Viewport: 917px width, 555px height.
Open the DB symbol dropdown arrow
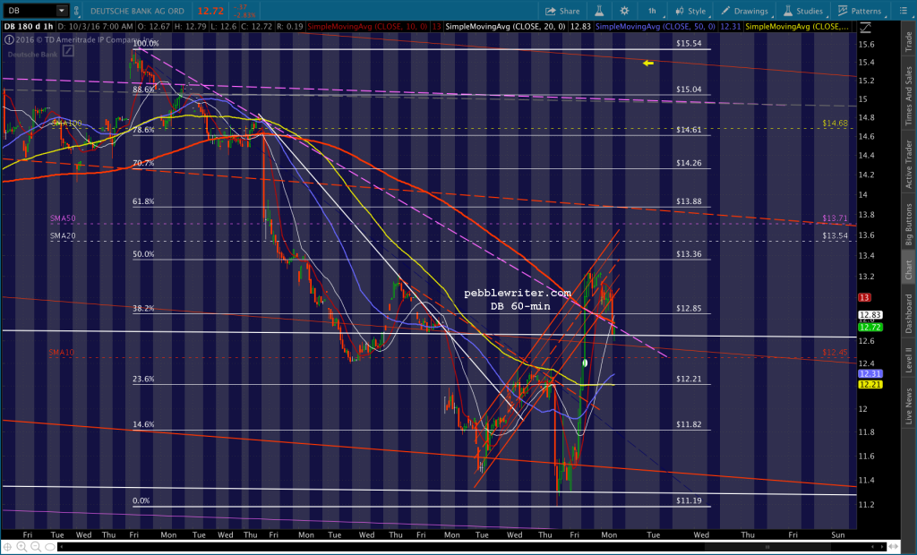62,11
